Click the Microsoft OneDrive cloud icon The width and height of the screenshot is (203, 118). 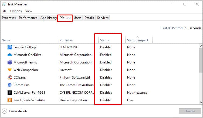click(x=9, y=55)
